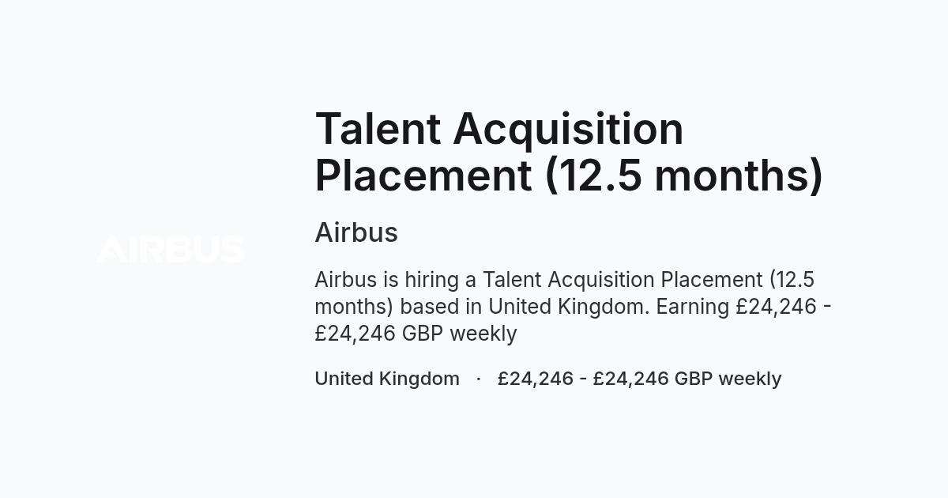This screenshot has height=498, width=948.
Task: Click the word "weekly" in the bottom row
Action: tap(750, 379)
